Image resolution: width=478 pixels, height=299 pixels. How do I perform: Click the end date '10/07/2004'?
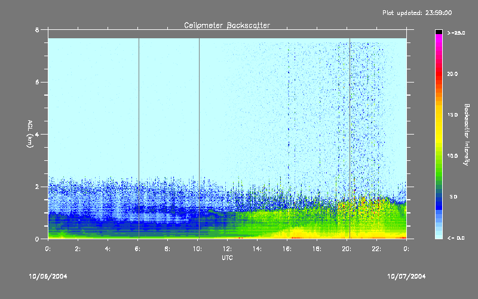[x=406, y=276]
